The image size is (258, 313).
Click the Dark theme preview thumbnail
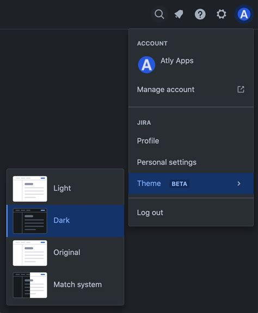(x=30, y=221)
